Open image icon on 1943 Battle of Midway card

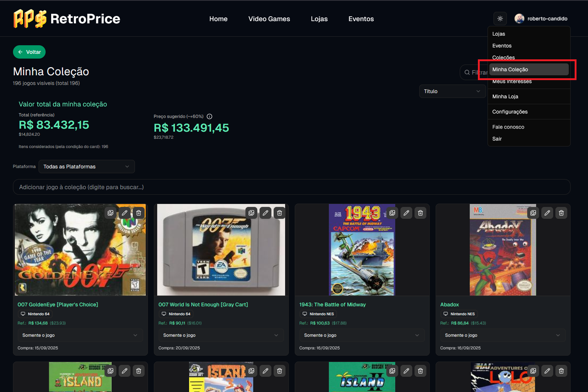tap(392, 213)
